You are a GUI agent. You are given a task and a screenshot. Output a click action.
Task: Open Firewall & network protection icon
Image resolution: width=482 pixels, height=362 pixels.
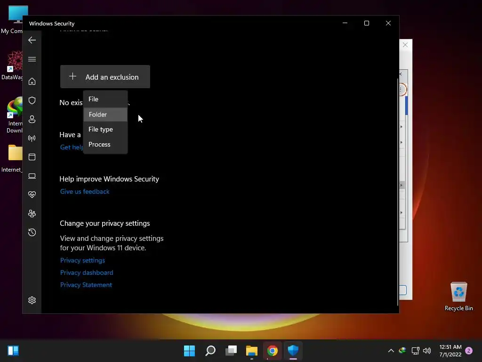(32, 138)
